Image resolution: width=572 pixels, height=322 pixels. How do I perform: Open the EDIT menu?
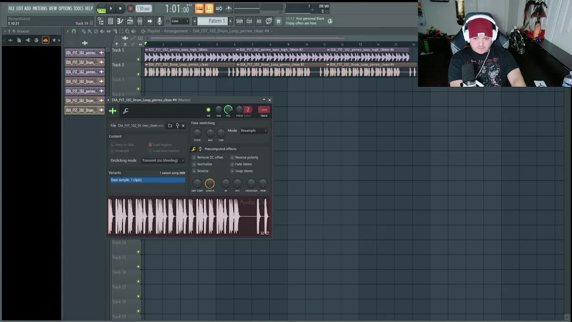(x=20, y=8)
